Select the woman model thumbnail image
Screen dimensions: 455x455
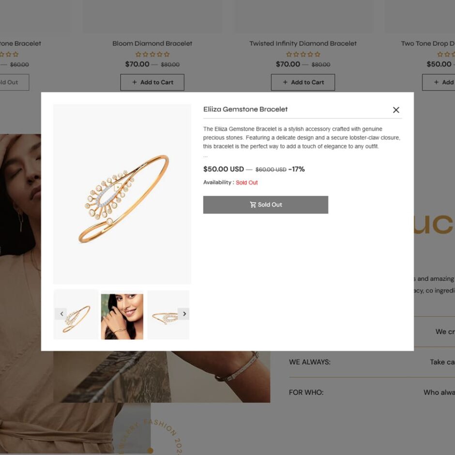pyautogui.click(x=122, y=316)
